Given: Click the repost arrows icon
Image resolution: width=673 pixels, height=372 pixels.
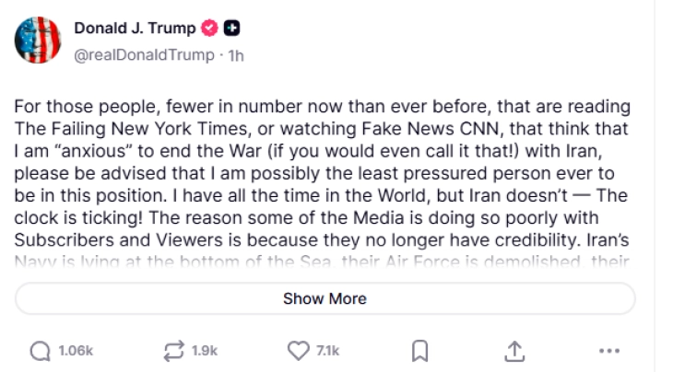Looking at the screenshot, I should pos(174,351).
